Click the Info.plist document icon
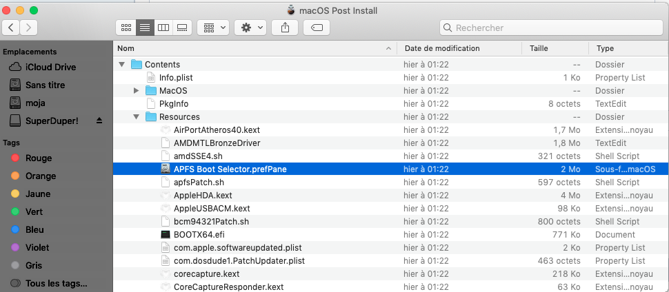This screenshot has width=669, height=292. (x=151, y=78)
